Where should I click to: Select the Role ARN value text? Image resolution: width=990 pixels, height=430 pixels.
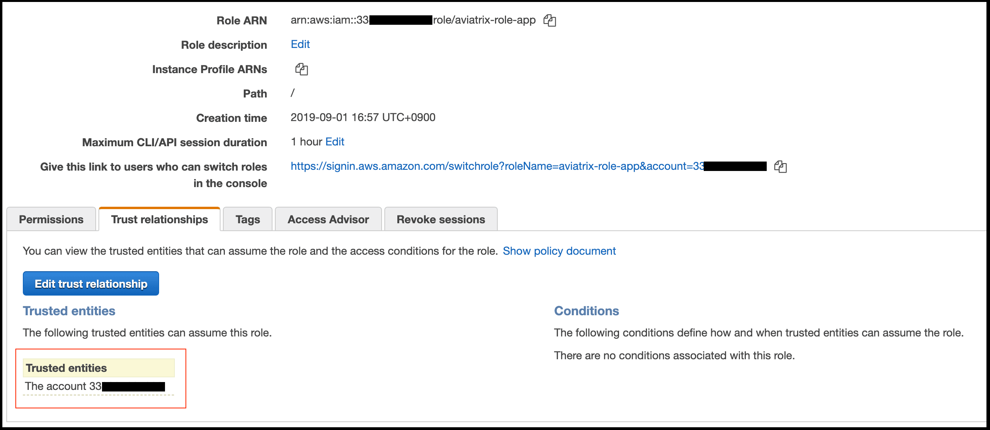413,20
